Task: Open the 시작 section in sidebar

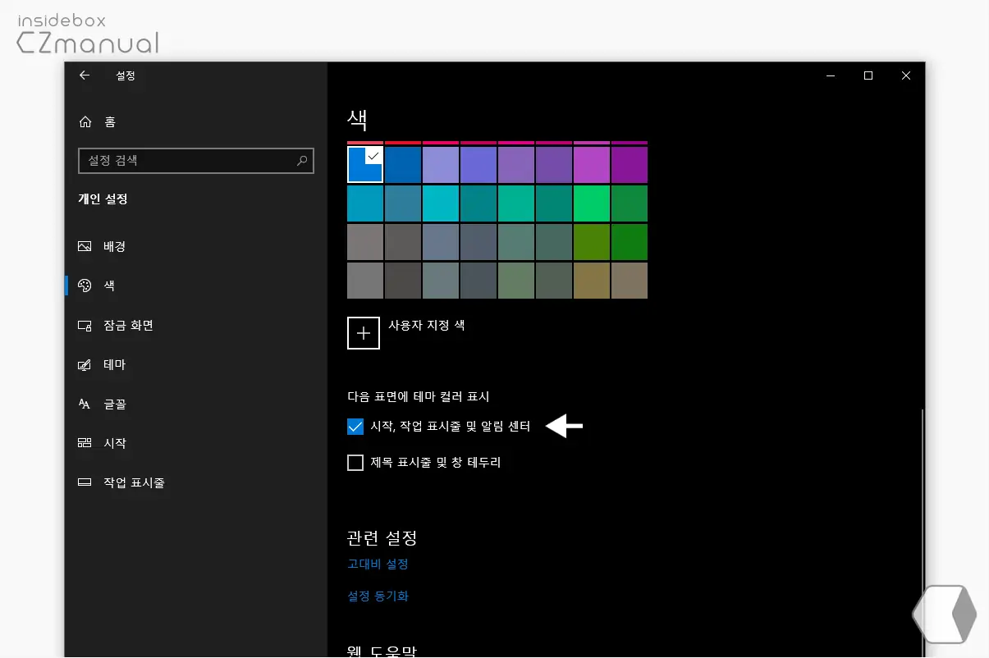Action: click(195, 444)
